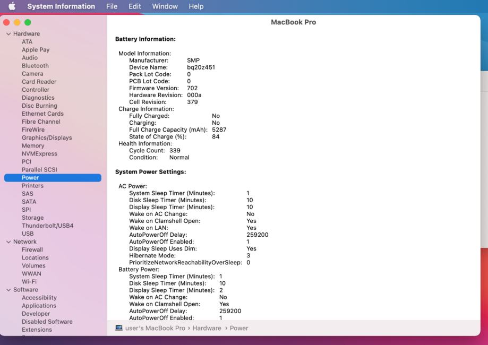This screenshot has width=488, height=345.
Task: Click AC Power AutoPowerOff Delay value
Action: click(x=258, y=235)
